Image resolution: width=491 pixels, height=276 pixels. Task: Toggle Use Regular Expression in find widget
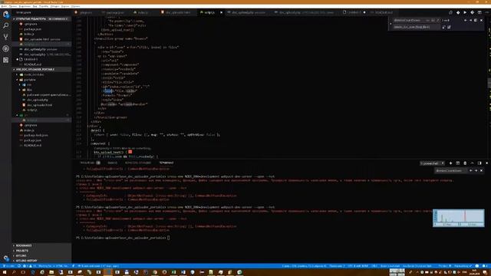[437, 21]
